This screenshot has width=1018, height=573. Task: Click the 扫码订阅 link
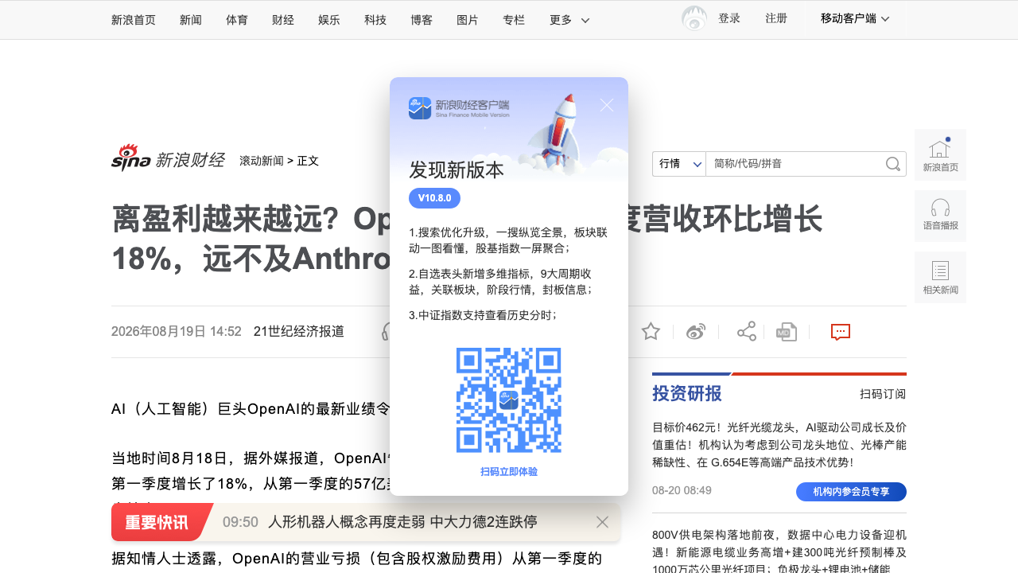click(x=883, y=394)
